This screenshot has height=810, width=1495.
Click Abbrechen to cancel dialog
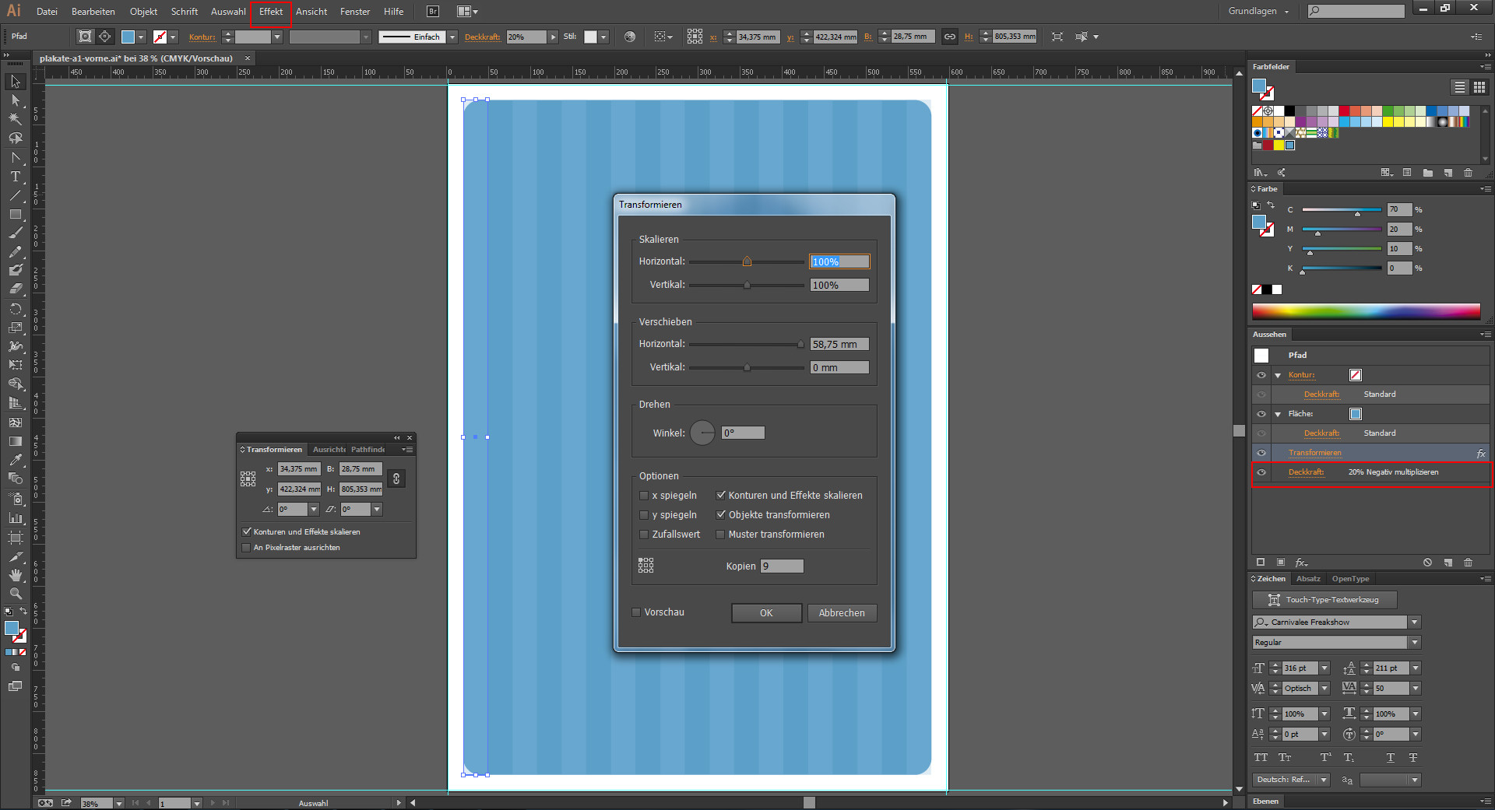(x=842, y=613)
